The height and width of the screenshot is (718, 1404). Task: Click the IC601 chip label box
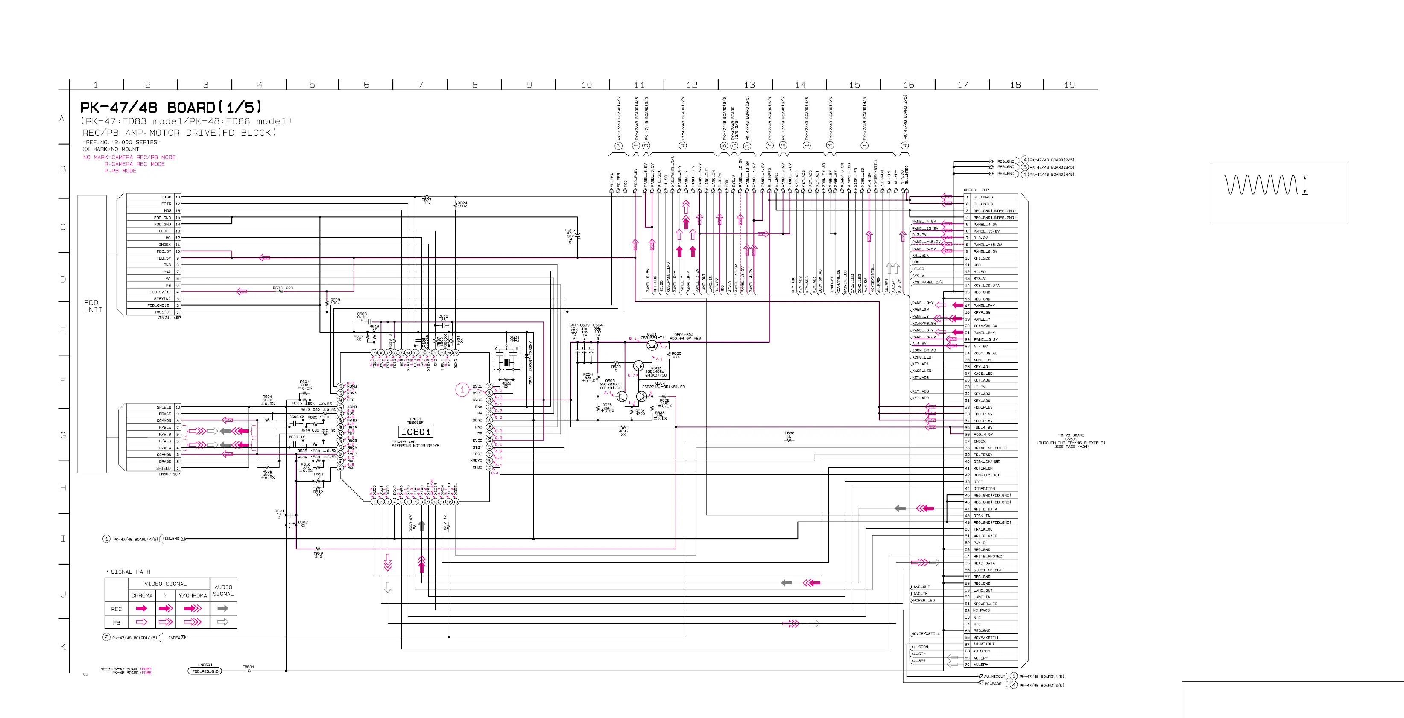416,432
